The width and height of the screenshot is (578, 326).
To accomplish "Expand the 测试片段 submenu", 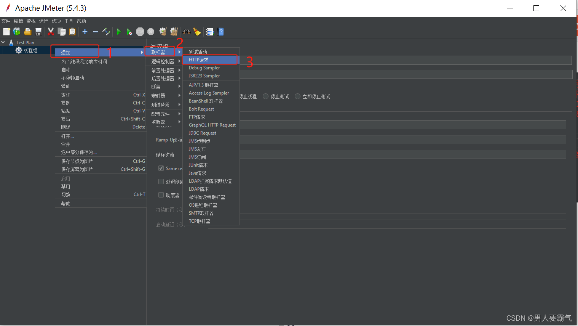I will (164, 105).
